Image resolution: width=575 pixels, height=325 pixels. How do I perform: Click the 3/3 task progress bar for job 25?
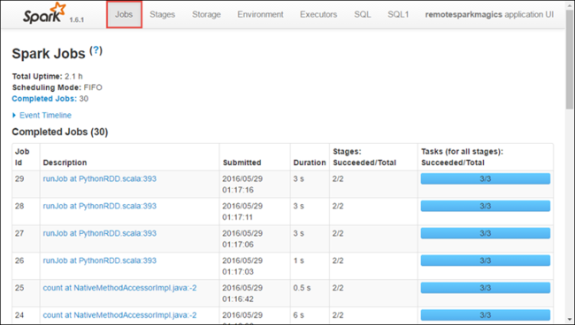(x=485, y=288)
